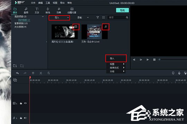The height and width of the screenshot is (124, 187).
Task: Click the scissors split icon
Action: (41, 73)
